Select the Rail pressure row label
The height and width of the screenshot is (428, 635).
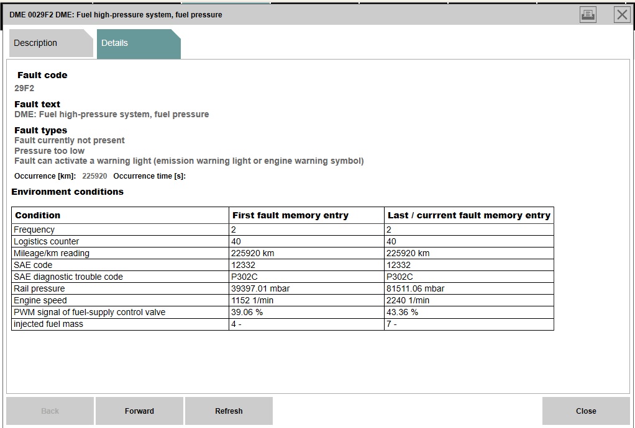click(x=39, y=288)
